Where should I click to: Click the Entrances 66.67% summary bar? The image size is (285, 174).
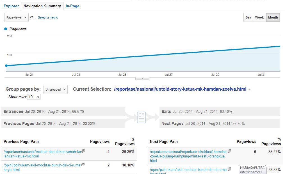[63, 111]
